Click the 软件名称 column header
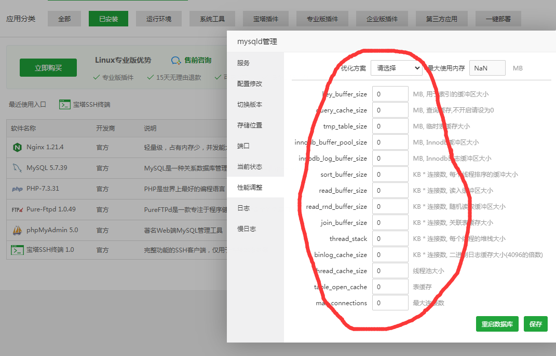Screen dimensions: 556x356 (x=23, y=129)
